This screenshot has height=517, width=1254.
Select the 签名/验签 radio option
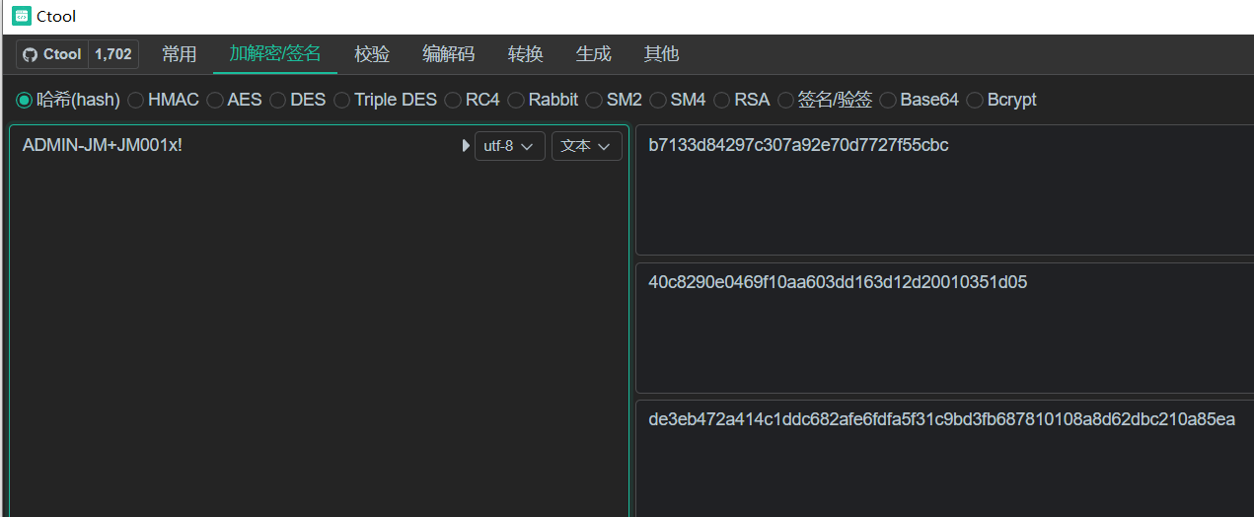tap(786, 100)
